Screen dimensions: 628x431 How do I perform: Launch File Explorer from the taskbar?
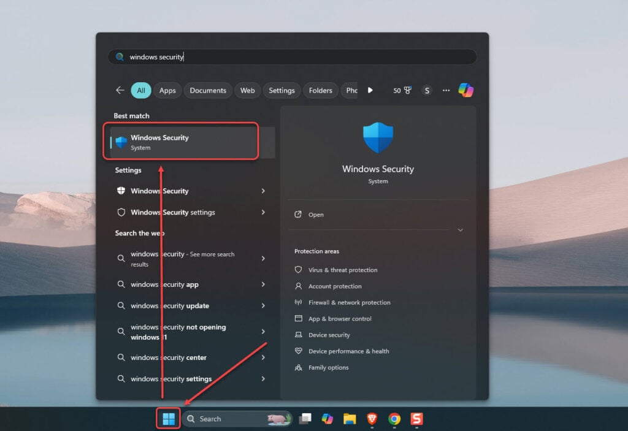(350, 419)
